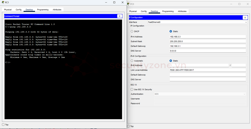
Task: Minimize the PC1 window
Action: (106, 2)
